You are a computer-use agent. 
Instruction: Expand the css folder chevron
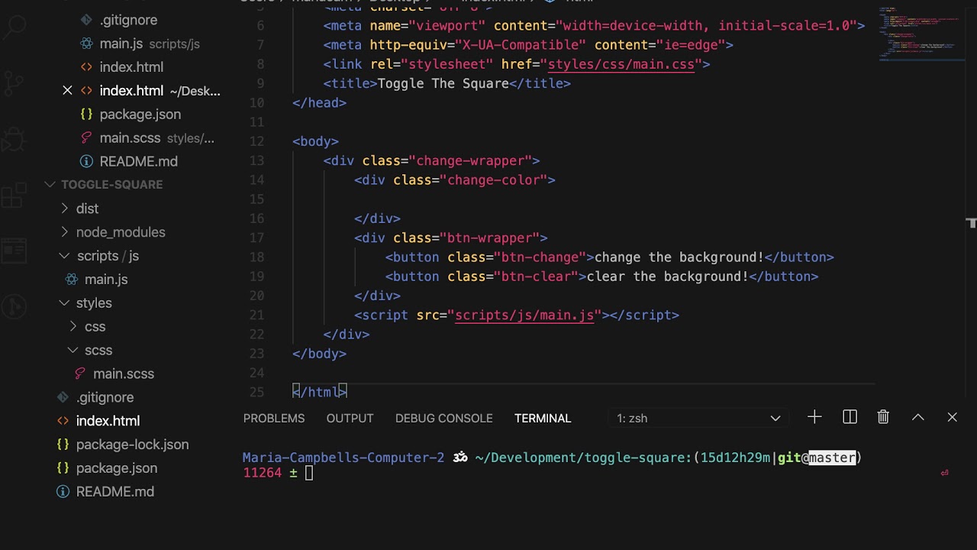pyautogui.click(x=73, y=327)
